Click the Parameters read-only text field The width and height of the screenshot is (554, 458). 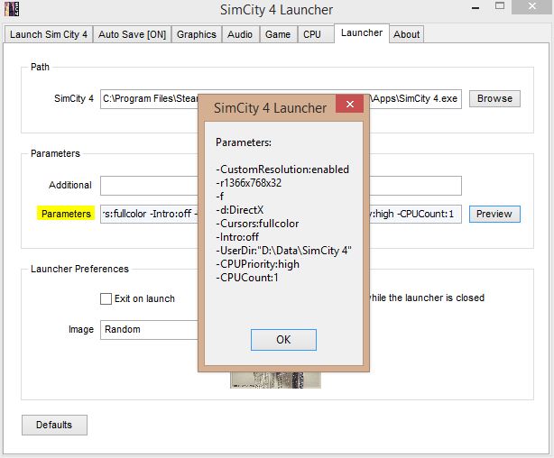coord(281,214)
